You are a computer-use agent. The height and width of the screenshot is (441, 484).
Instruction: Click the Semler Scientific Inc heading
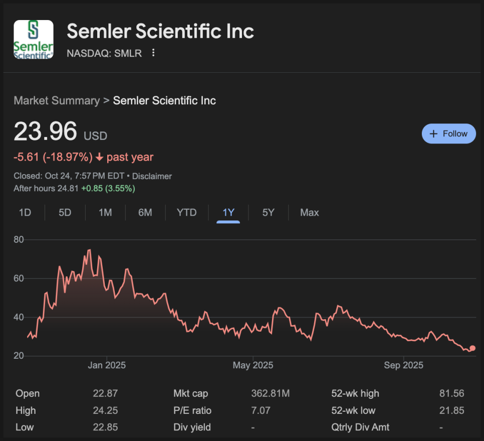click(x=160, y=31)
